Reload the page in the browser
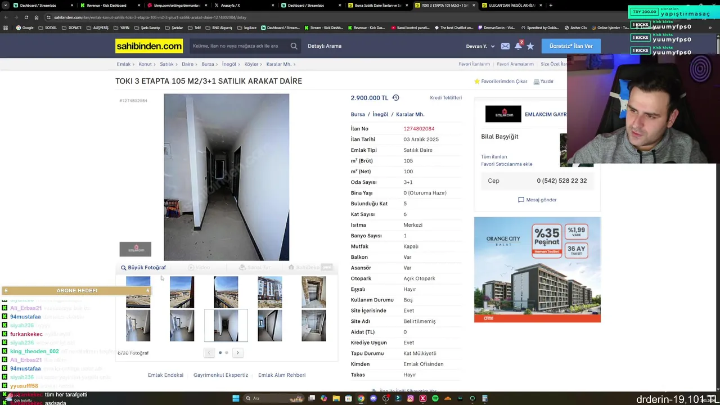 pyautogui.click(x=26, y=17)
